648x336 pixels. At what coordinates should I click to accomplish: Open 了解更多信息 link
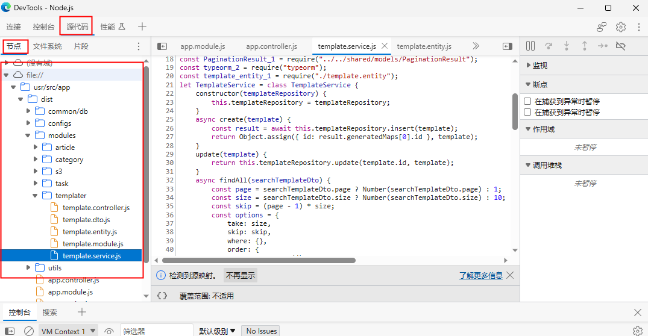coord(481,275)
